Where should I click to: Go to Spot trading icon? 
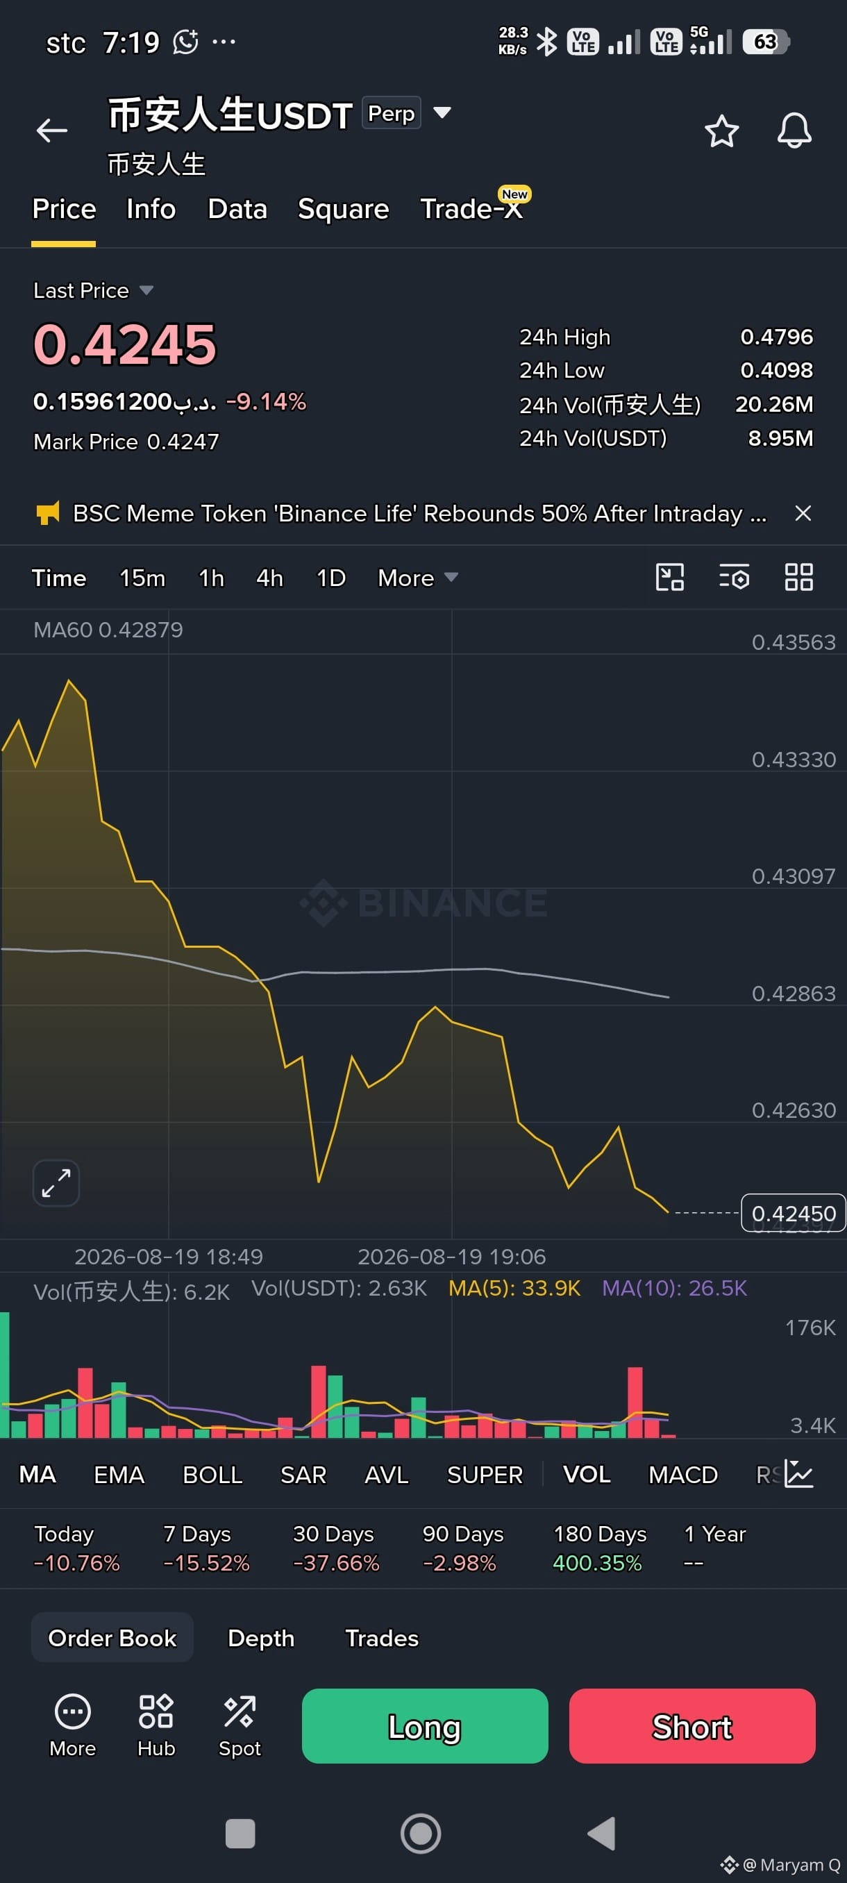240,1725
